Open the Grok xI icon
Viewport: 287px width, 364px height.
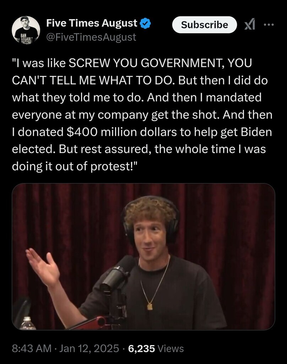(250, 25)
